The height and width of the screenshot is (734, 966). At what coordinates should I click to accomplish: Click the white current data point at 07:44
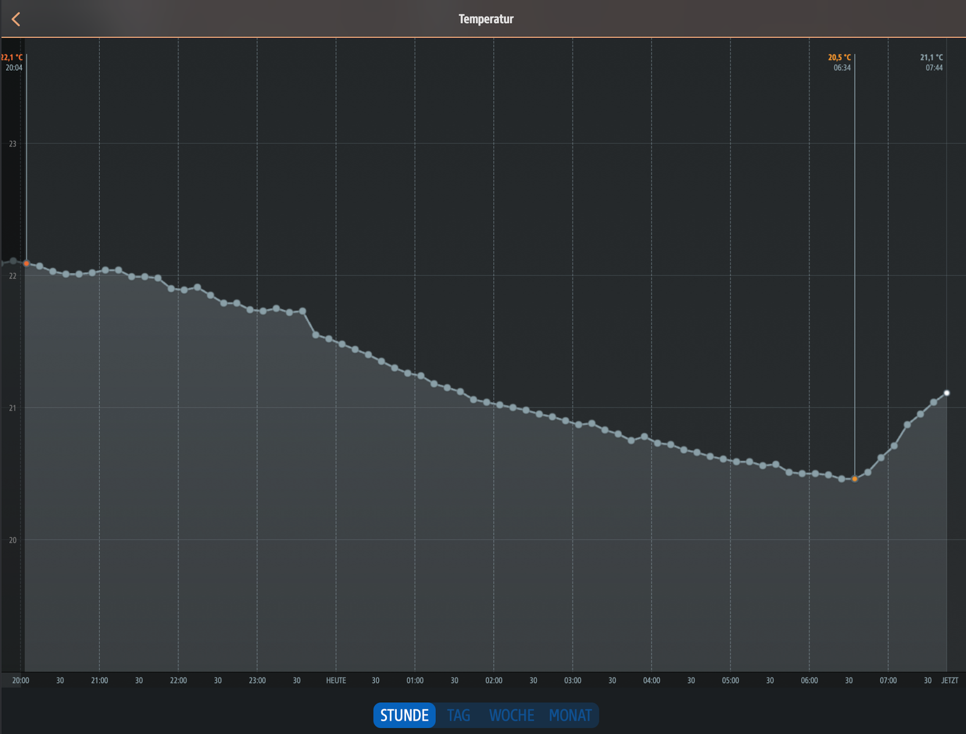tap(946, 393)
